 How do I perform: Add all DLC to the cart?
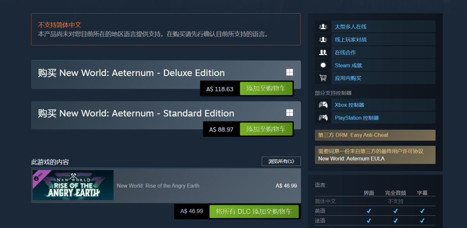coord(254,211)
